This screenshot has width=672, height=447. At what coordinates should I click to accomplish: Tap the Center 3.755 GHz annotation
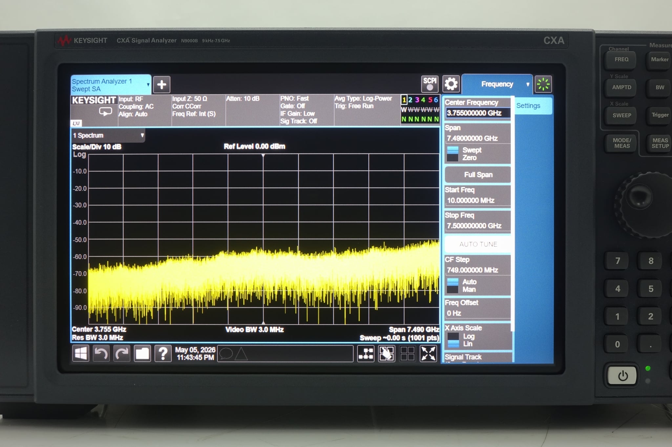tap(99, 329)
